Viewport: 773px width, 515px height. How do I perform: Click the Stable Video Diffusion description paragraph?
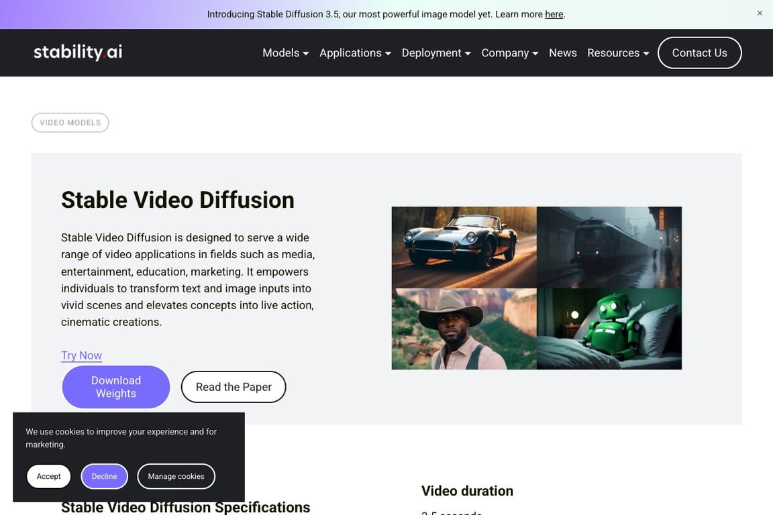pyautogui.click(x=188, y=280)
